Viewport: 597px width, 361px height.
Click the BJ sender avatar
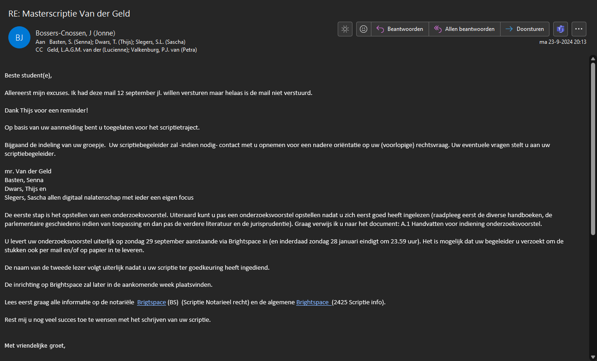pyautogui.click(x=19, y=38)
